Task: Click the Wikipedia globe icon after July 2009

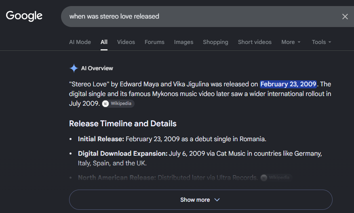Action: pyautogui.click(x=105, y=104)
